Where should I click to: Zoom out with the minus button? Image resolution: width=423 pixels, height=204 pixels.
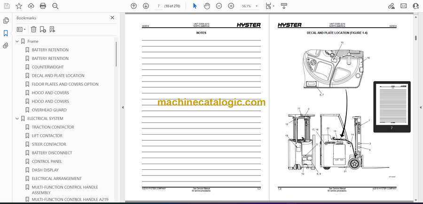(219, 6)
